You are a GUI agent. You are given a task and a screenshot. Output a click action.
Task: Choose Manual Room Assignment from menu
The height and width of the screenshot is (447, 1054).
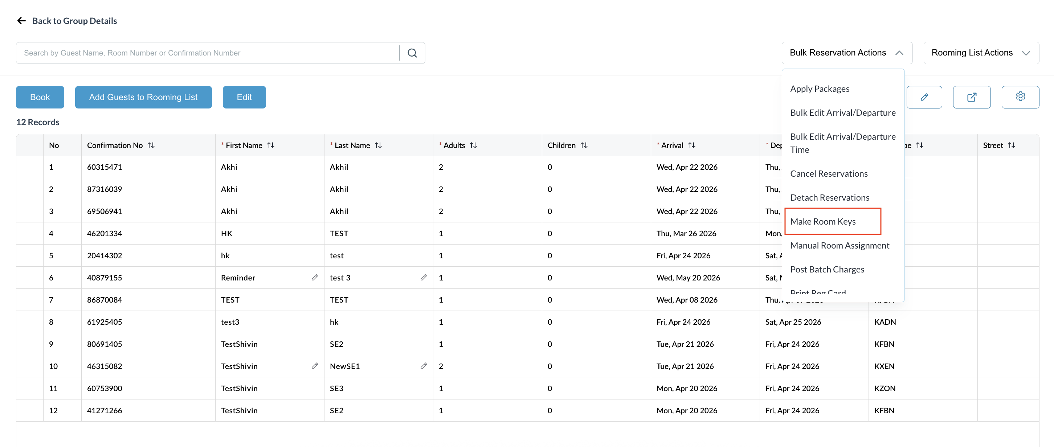pos(839,245)
